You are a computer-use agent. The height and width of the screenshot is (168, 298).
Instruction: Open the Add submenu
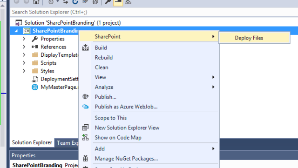coord(149,148)
